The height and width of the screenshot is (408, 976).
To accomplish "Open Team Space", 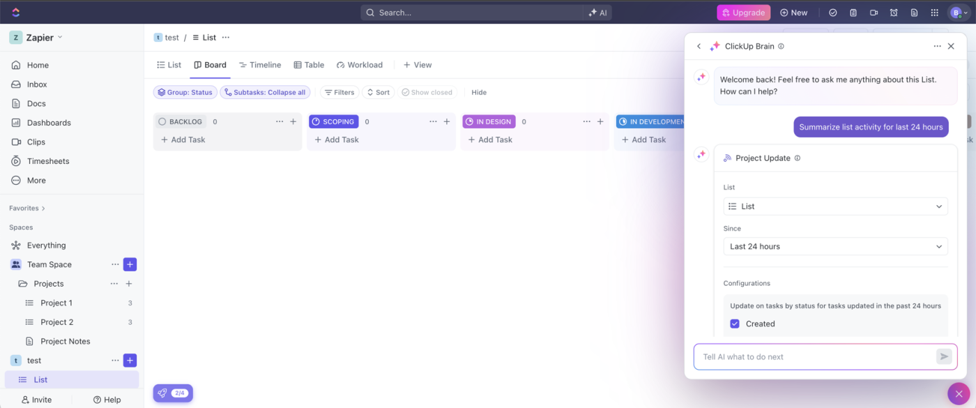I will (49, 264).
